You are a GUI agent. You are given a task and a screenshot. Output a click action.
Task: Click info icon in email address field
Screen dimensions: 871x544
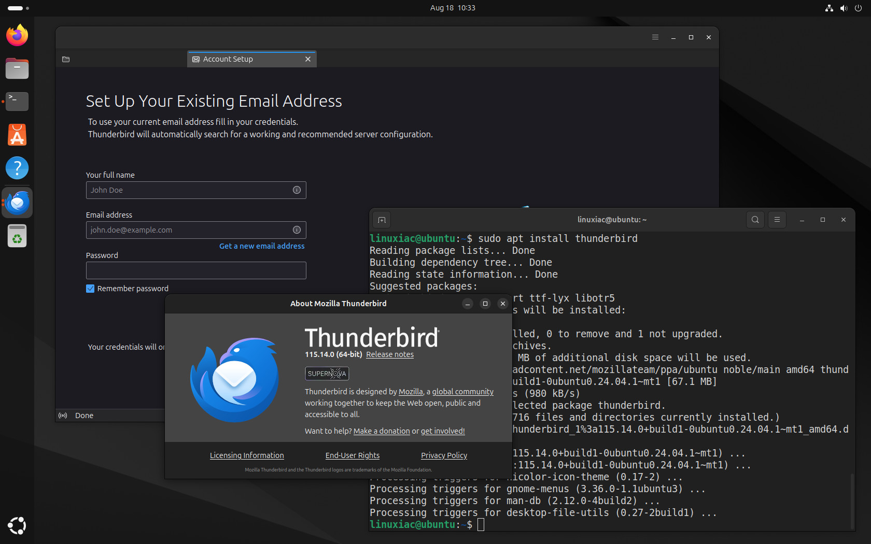coord(297,230)
